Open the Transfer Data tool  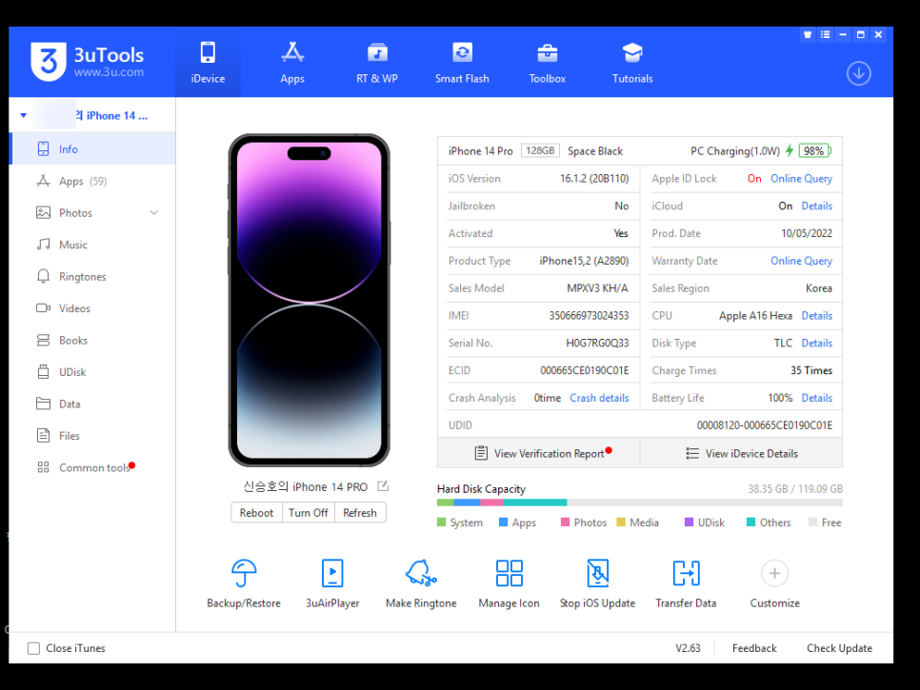pos(686,573)
